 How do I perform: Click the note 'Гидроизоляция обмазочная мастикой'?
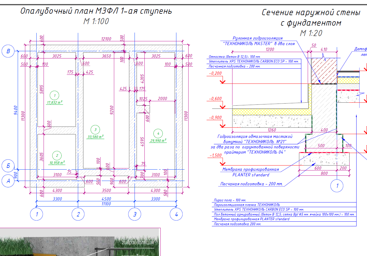coord(255,136)
